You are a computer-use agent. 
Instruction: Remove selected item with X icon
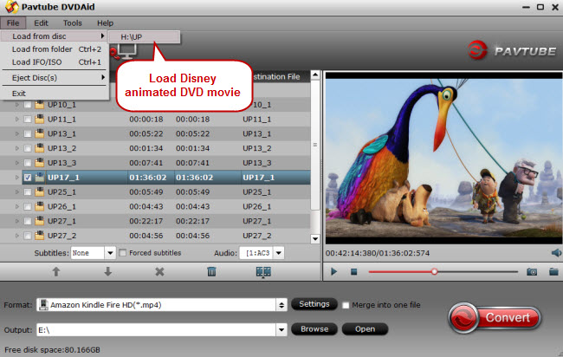tap(159, 272)
